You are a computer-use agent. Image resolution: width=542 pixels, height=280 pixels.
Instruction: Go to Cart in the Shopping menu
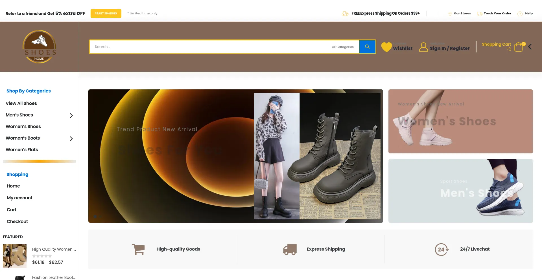(x=12, y=210)
